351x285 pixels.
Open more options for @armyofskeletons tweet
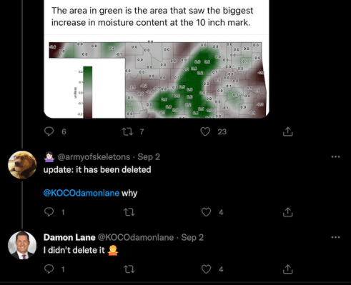(335, 156)
